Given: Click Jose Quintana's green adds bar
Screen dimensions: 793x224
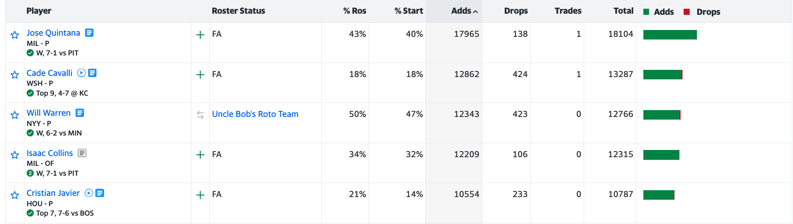Looking at the screenshot, I should pyautogui.click(x=670, y=35).
